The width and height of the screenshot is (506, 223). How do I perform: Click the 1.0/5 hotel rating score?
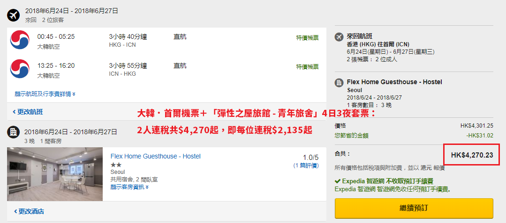pyautogui.click(x=311, y=158)
